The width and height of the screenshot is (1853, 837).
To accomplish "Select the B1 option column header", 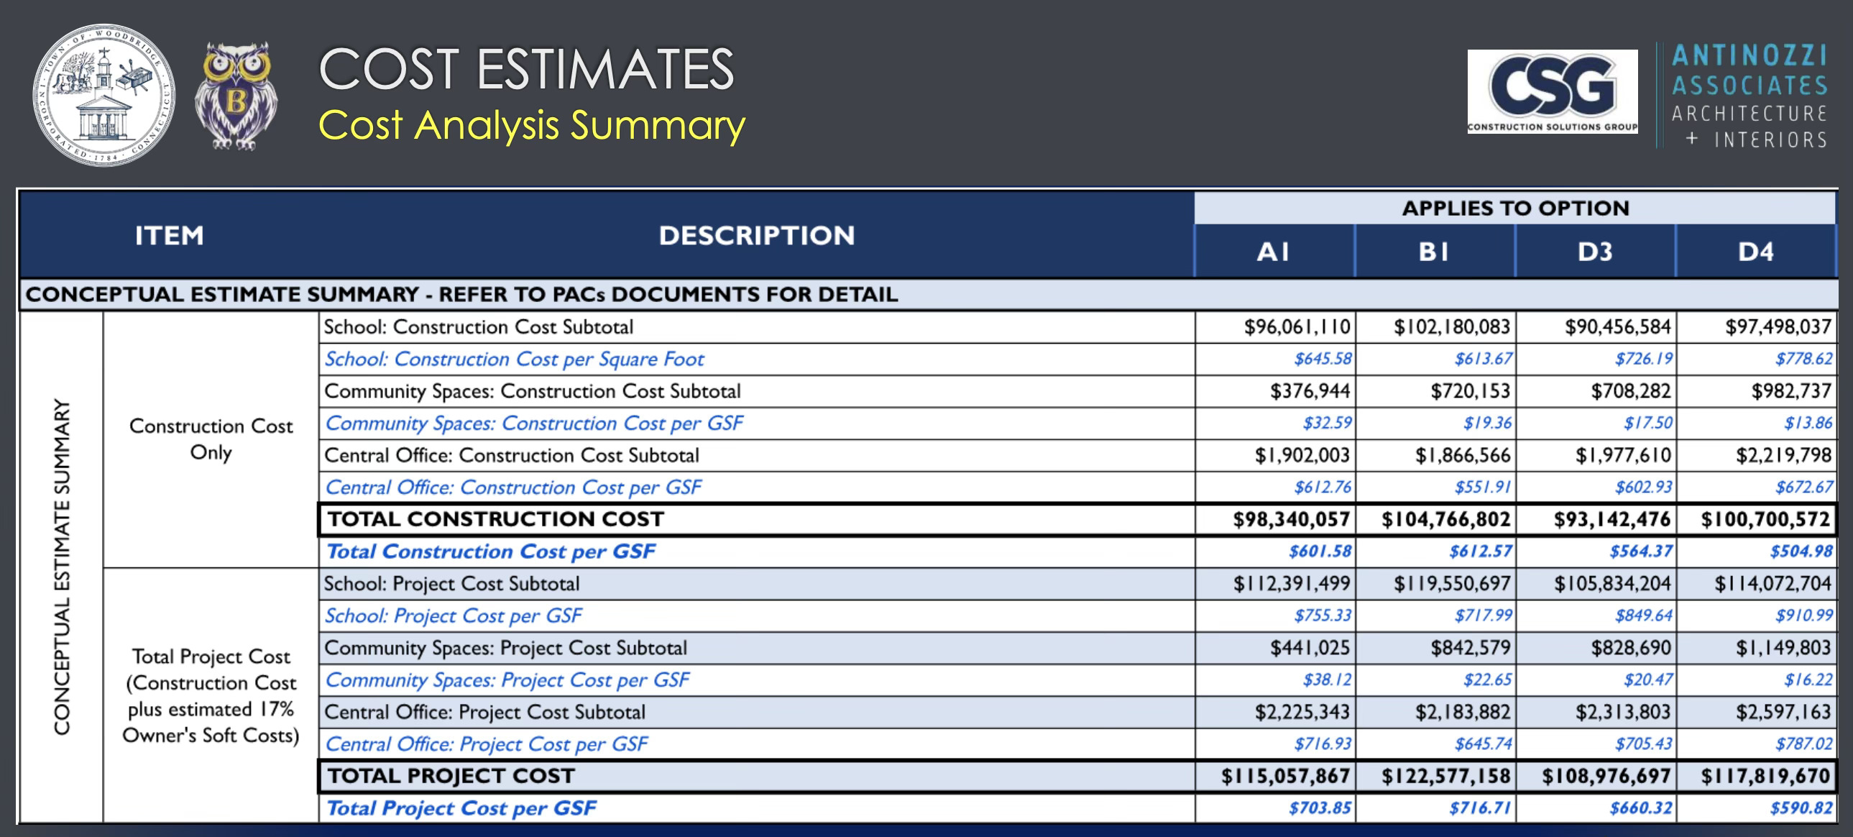I will pos(1434,252).
